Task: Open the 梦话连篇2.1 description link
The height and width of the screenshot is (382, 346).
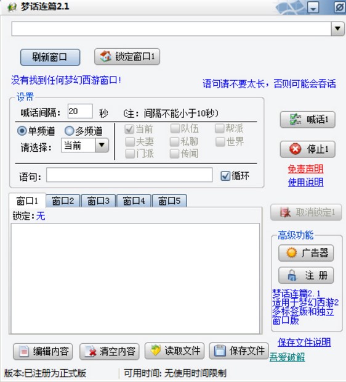Action: pyautogui.click(x=305, y=307)
